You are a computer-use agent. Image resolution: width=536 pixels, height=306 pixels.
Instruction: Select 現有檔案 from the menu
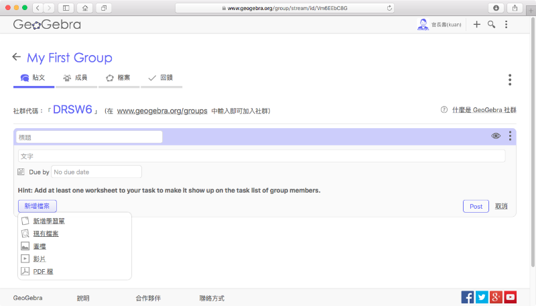(x=46, y=234)
